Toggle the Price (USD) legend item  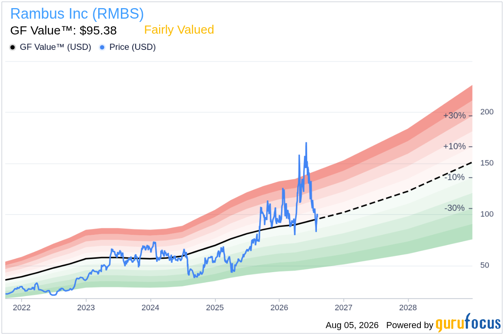[x=127, y=47]
